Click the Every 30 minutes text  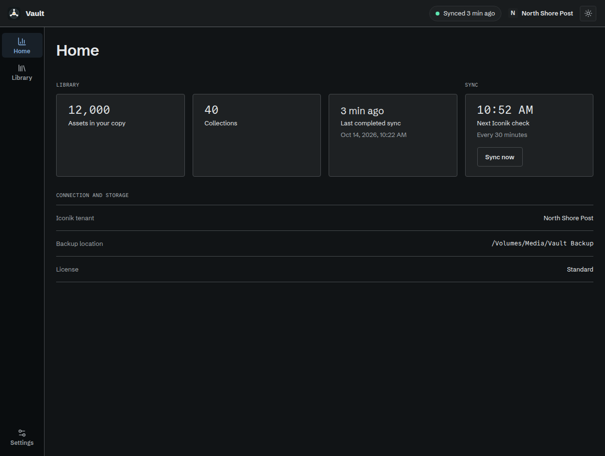[502, 135]
